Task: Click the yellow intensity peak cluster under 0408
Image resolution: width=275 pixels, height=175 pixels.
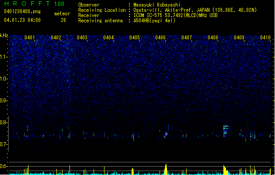Action: 226,170
